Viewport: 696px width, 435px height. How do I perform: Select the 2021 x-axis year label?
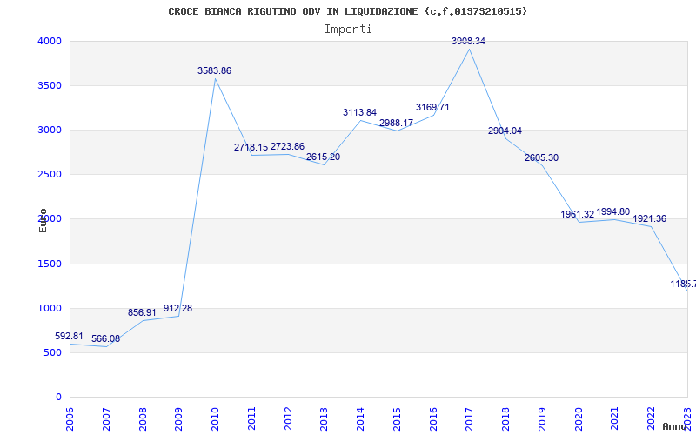(x=615, y=419)
